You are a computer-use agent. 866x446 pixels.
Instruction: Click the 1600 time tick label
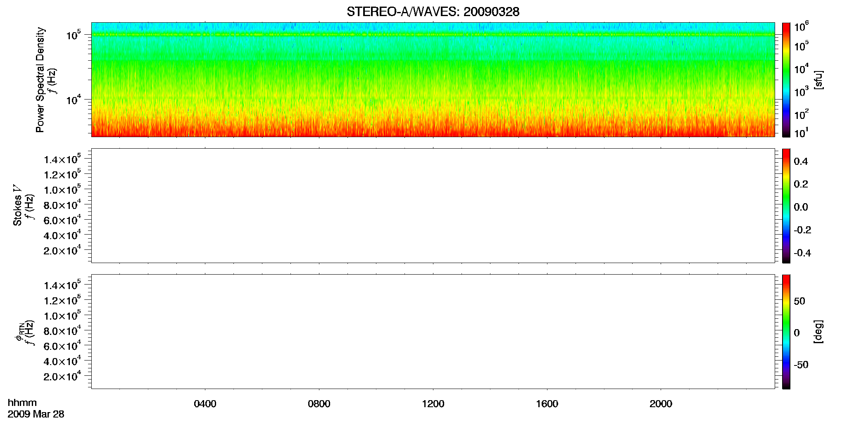pos(547,404)
